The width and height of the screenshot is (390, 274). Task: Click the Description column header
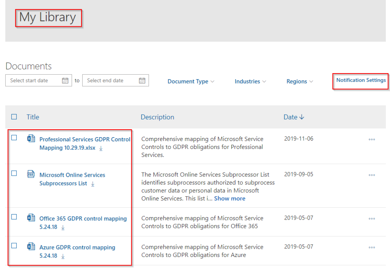(157, 117)
